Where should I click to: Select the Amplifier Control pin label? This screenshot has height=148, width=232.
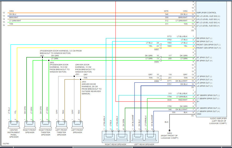(x=206, y=13)
